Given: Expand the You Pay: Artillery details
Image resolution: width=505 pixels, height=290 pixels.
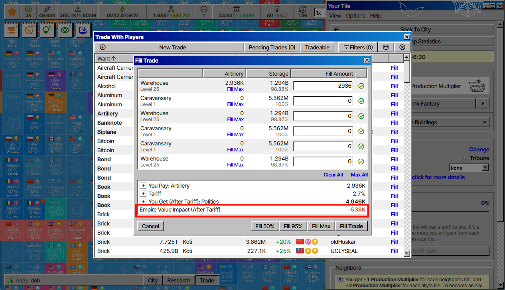Looking at the screenshot, I should (143, 186).
